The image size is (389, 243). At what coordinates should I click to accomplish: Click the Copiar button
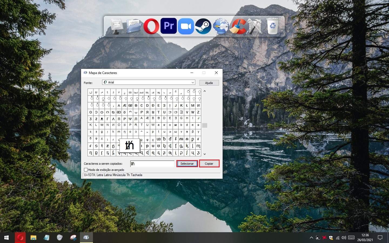209,163
